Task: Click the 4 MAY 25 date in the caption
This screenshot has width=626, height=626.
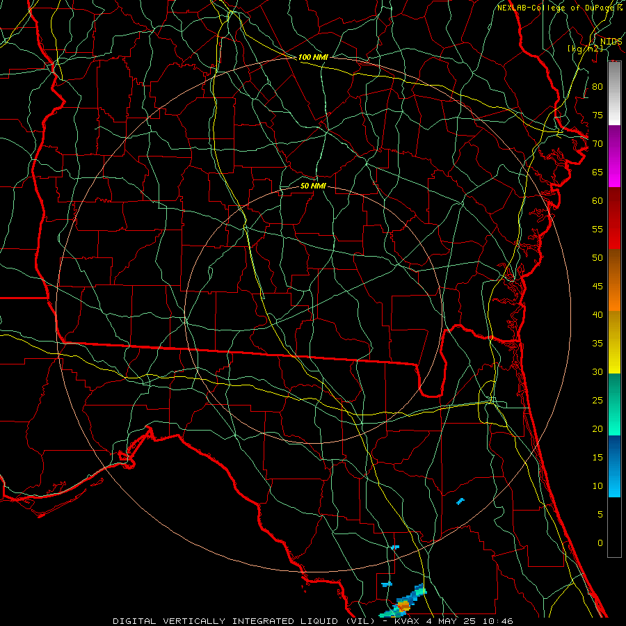Action: pos(451,621)
